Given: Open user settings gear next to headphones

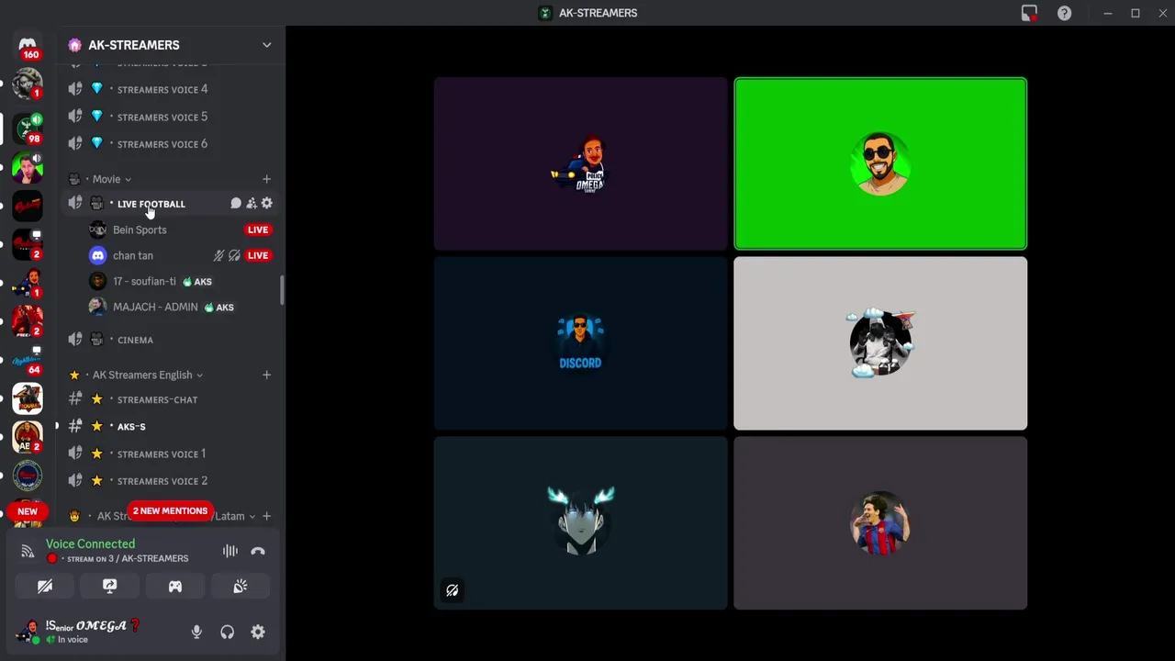Looking at the screenshot, I should click(258, 632).
